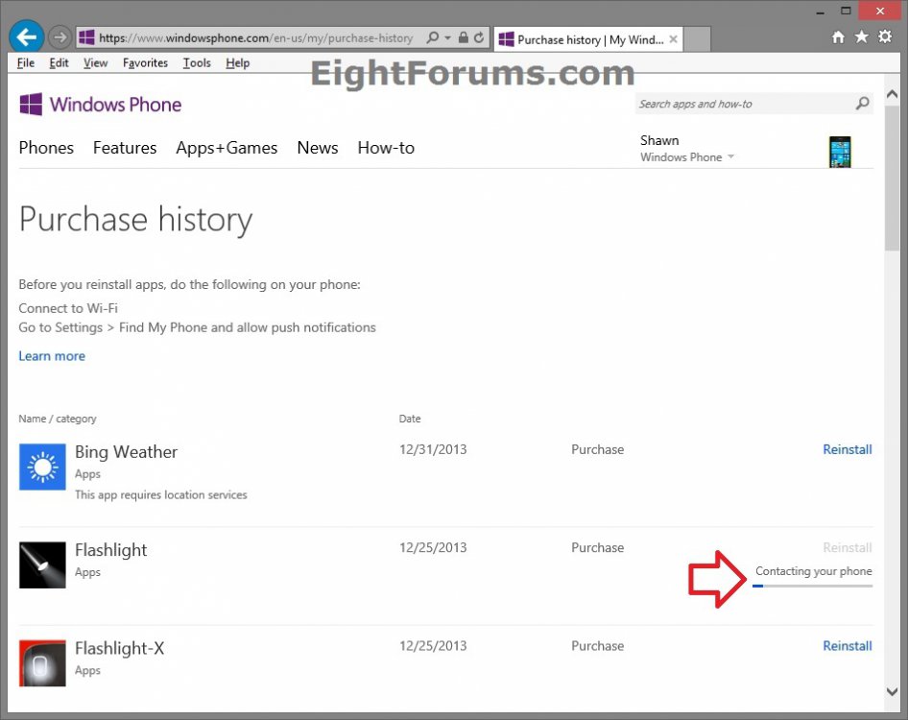Click the 'Purchase history' page heading

(x=135, y=220)
